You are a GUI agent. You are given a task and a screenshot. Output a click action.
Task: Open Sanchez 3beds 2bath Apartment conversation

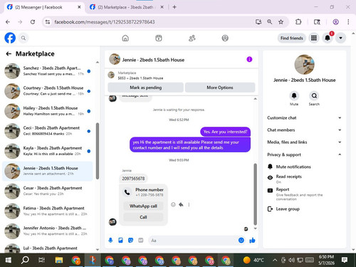48,71
